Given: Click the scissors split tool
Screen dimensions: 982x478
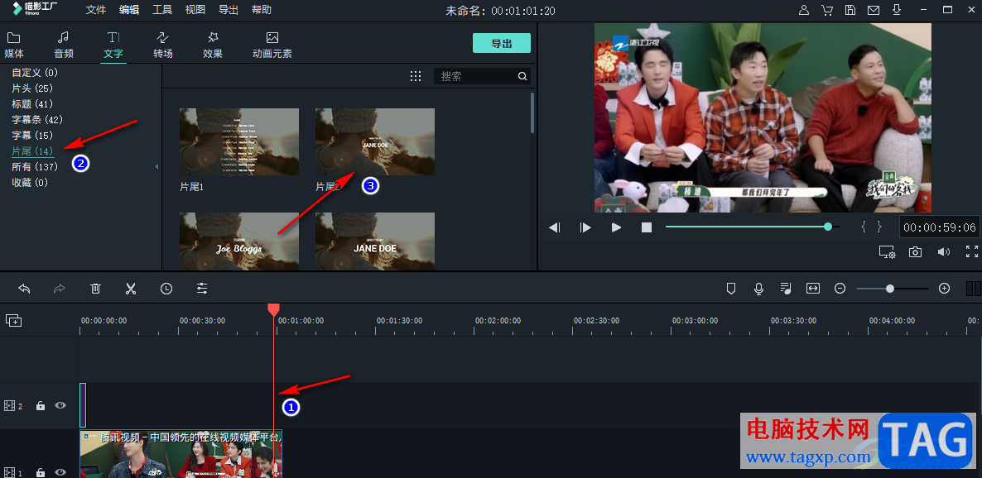Looking at the screenshot, I should [x=130, y=289].
